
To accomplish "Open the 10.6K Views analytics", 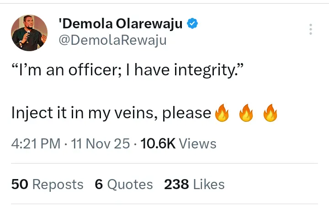I will 179,144.
